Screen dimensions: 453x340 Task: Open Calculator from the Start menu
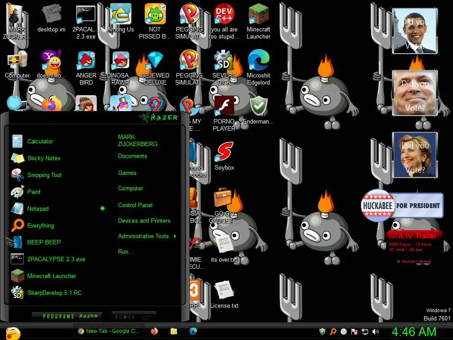tap(40, 141)
